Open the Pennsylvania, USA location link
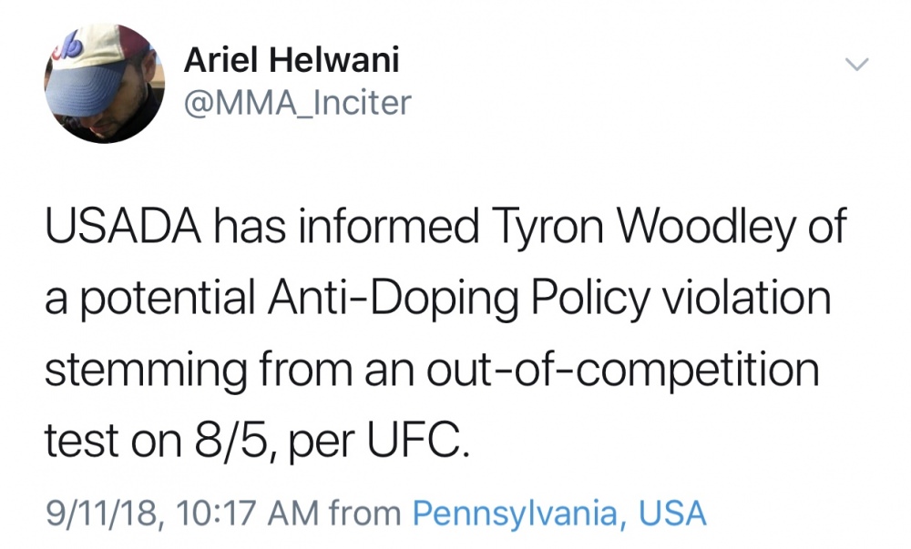 pos(559,513)
